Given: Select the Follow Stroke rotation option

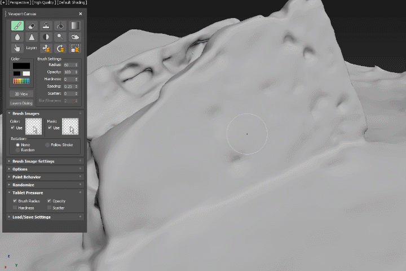Looking at the screenshot, I should tap(47, 145).
